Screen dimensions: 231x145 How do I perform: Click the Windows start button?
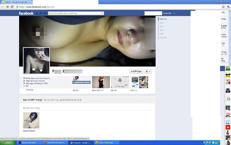pos(8,143)
